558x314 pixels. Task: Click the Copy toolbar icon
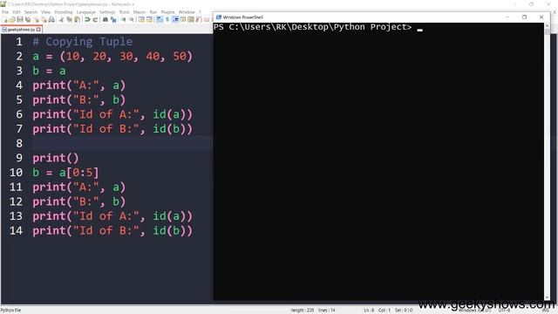point(70,19)
